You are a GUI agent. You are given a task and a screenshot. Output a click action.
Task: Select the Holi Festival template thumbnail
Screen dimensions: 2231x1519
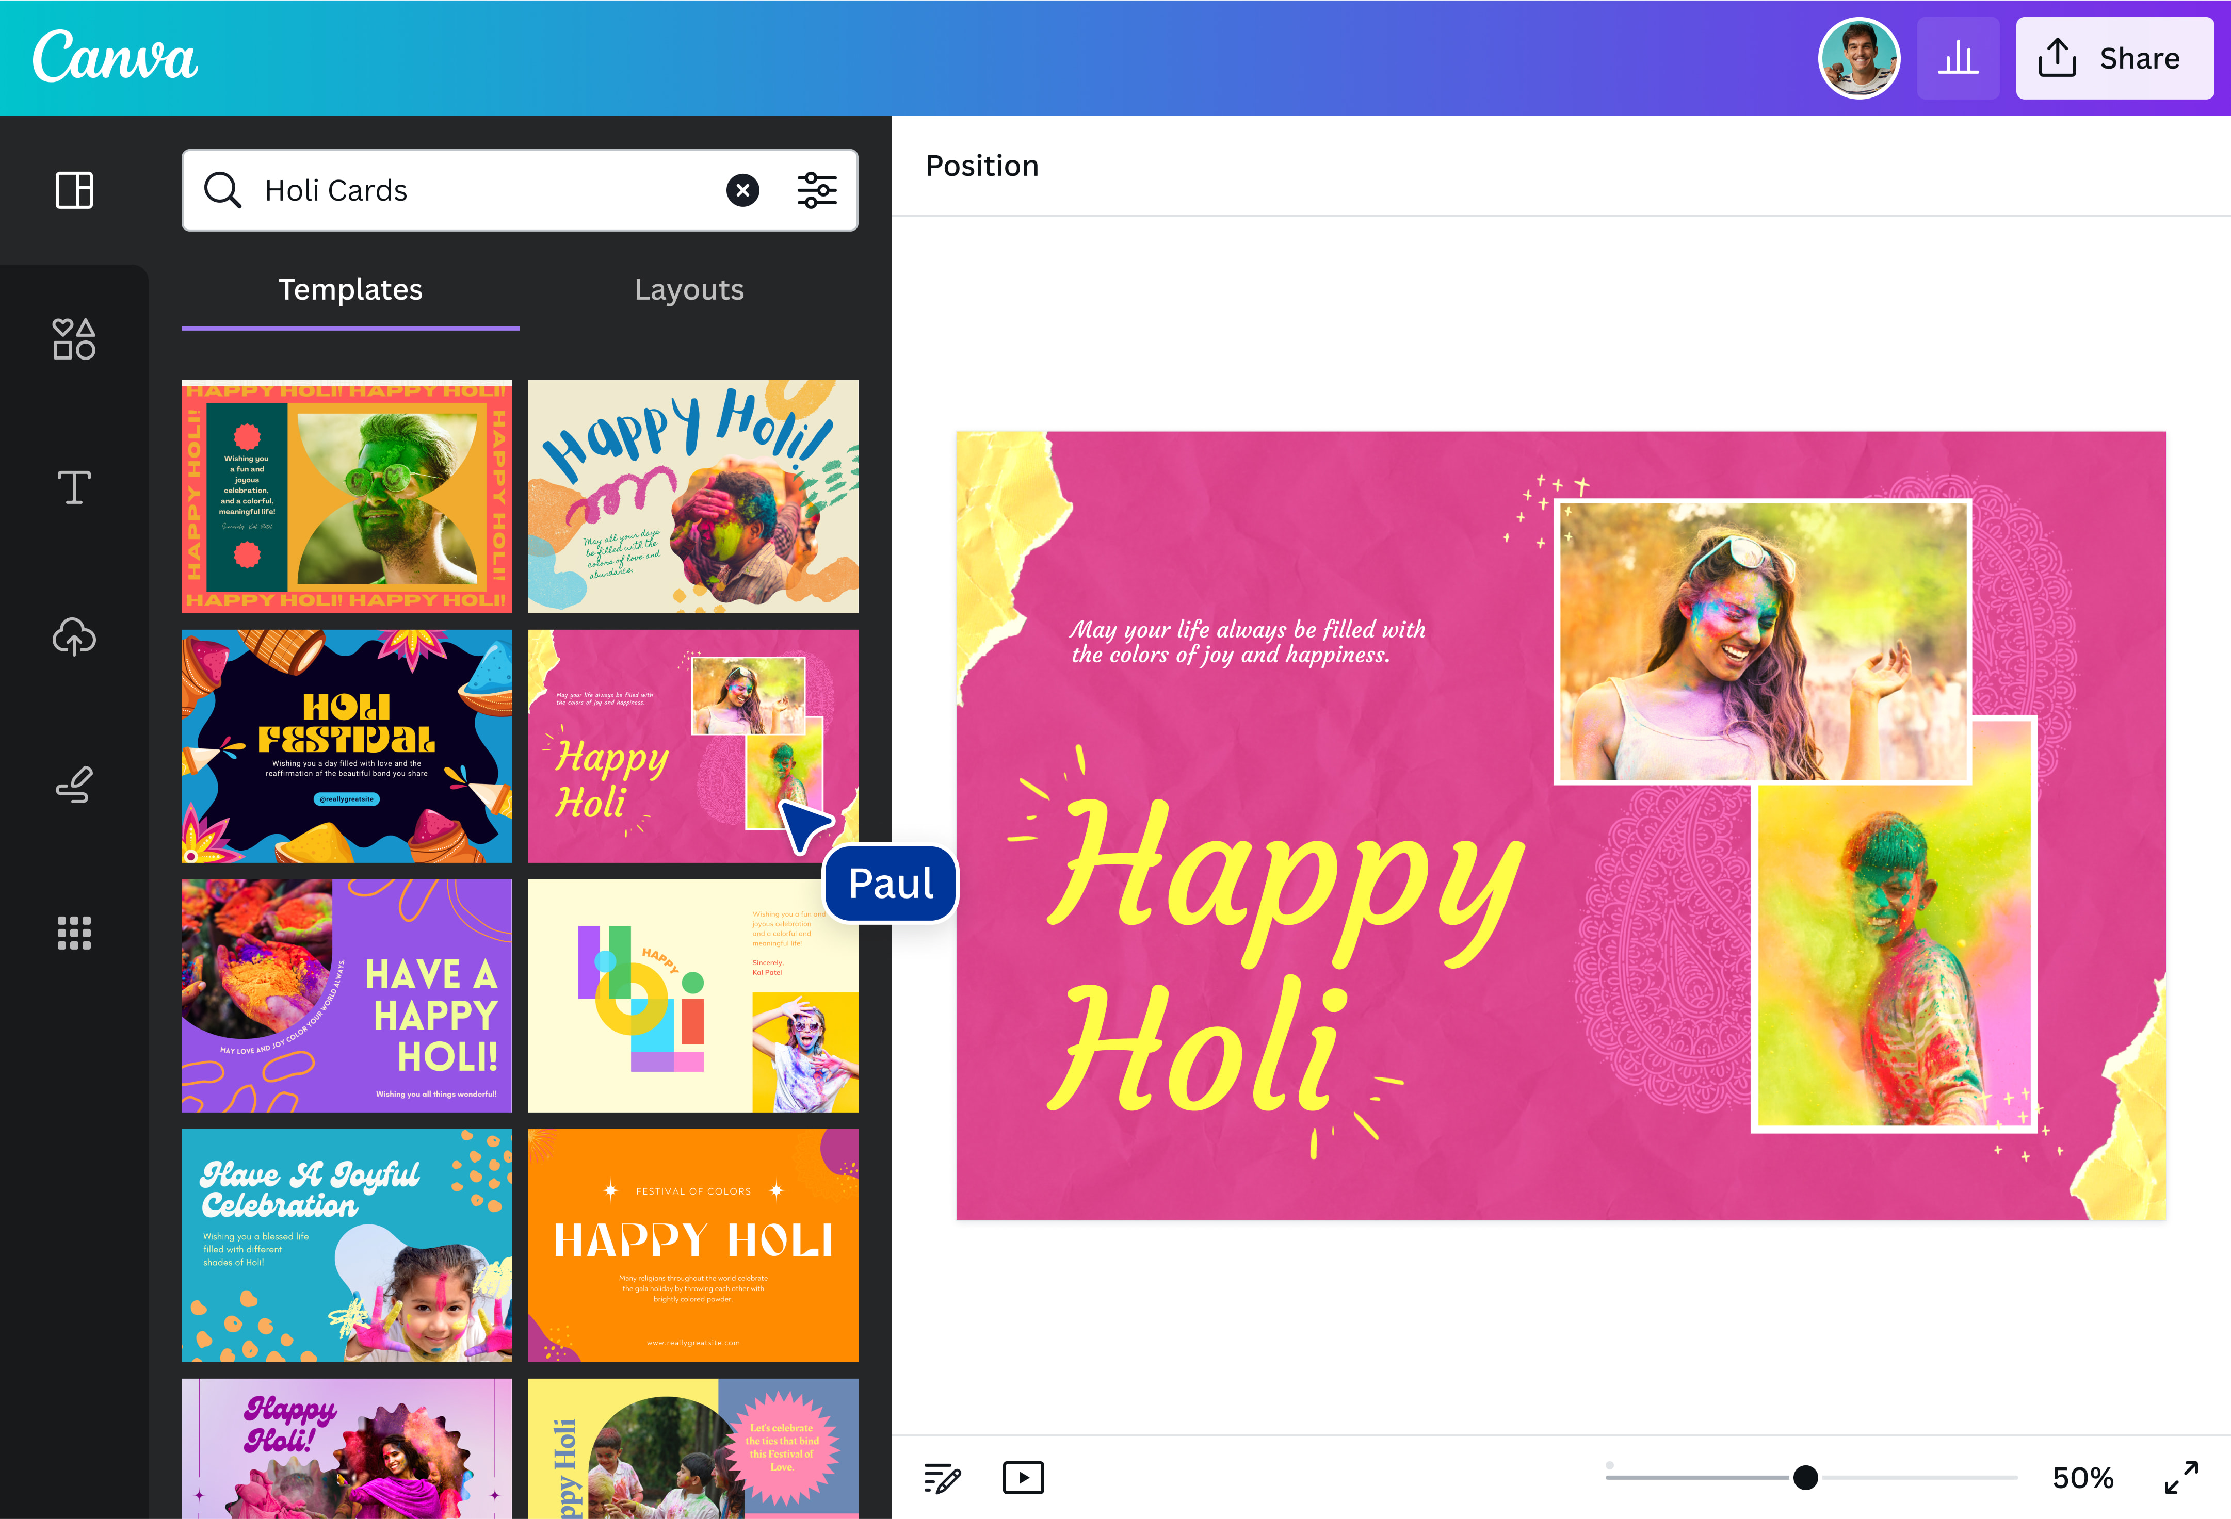pyautogui.click(x=346, y=746)
